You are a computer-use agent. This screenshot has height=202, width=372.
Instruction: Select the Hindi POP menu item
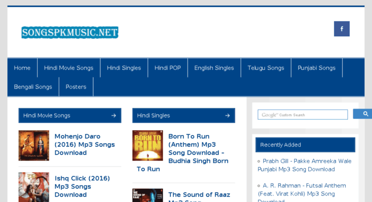click(168, 68)
